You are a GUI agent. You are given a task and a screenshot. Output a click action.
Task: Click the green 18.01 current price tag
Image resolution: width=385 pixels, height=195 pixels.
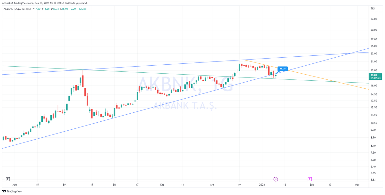pos(376,76)
